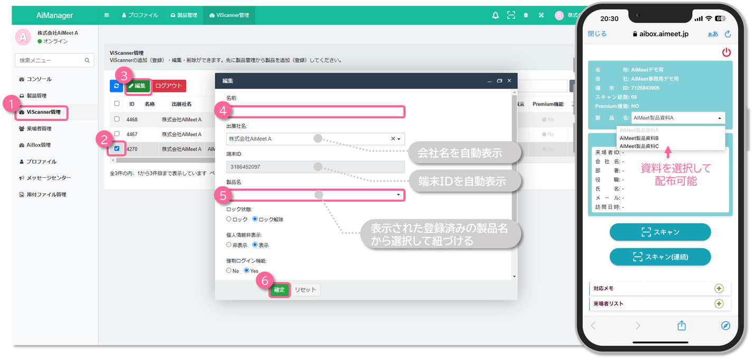Select the ロック radio button
The height and width of the screenshot is (359, 753).
tap(229, 219)
